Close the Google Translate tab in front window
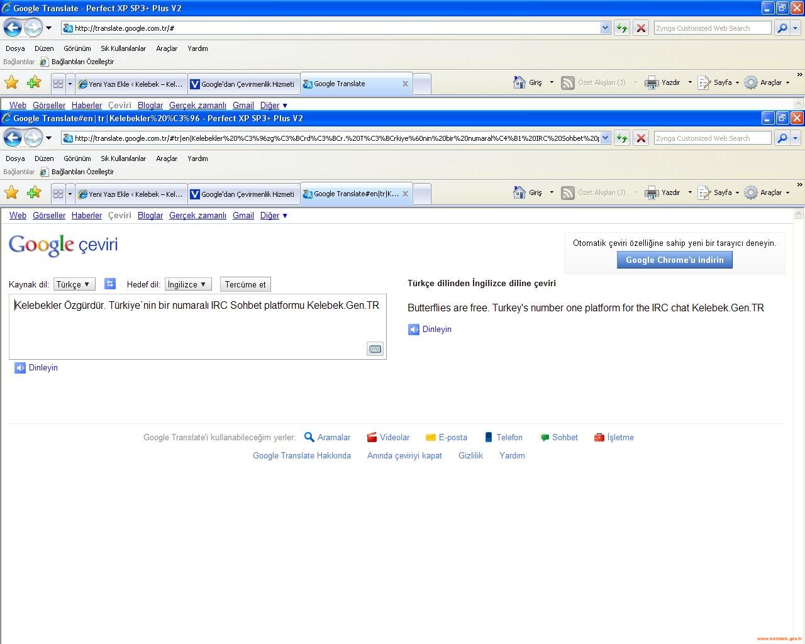Viewport: 805px width, 644px height. coord(405,194)
